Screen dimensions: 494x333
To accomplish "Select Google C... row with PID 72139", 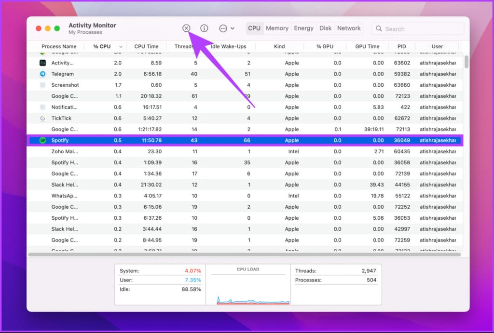I will click(x=245, y=173).
